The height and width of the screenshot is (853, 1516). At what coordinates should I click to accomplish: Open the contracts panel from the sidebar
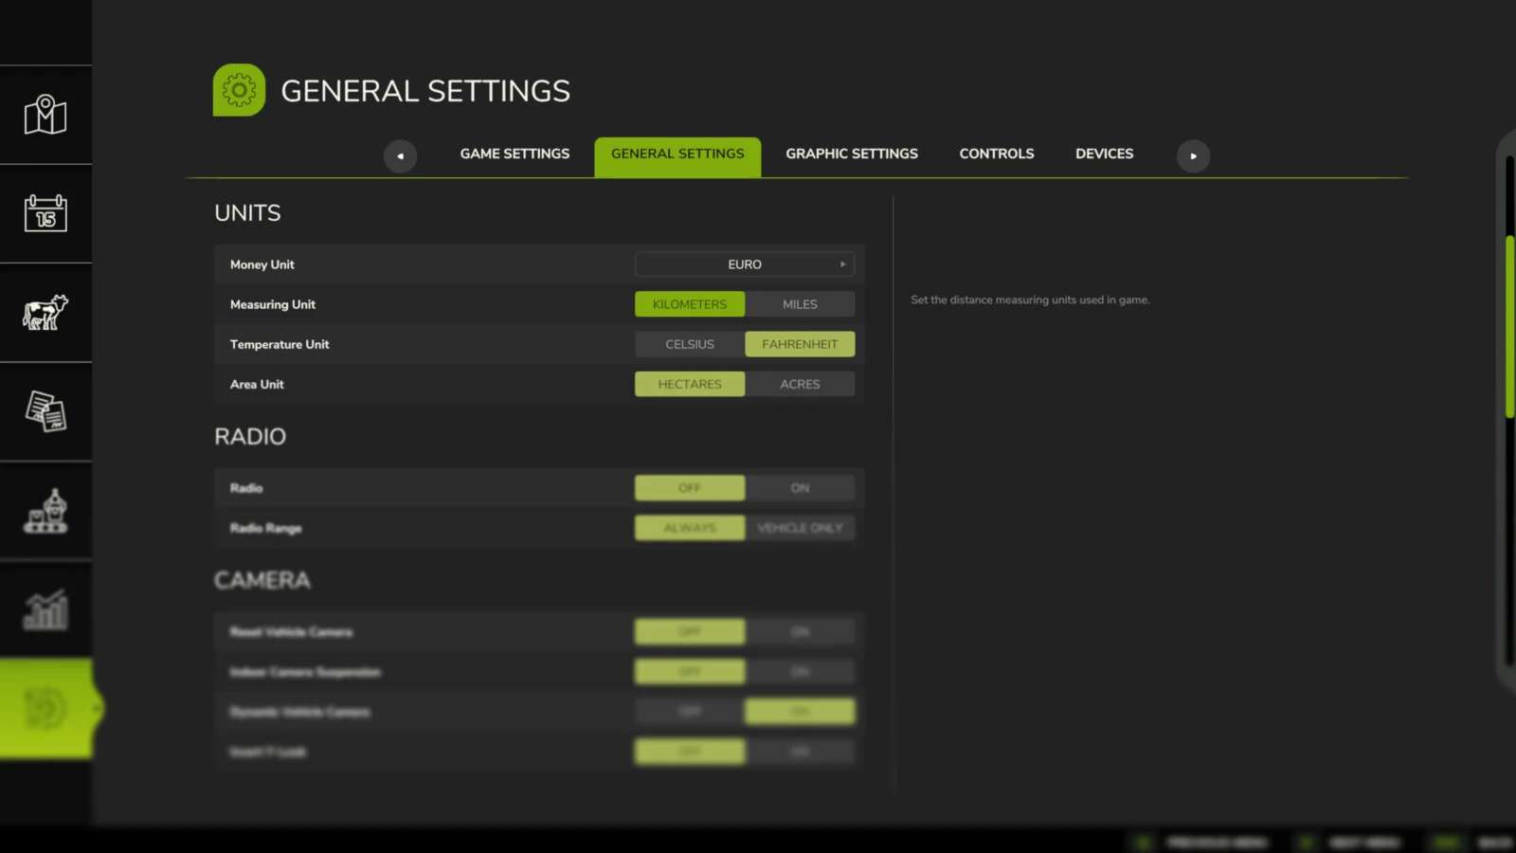45,411
